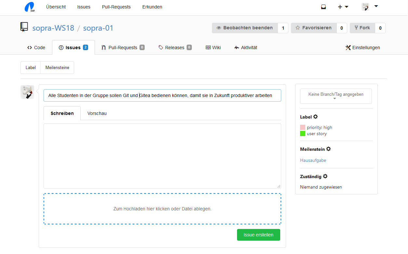Toggle Beobachten beenden watch button
408x254 pixels.
(x=245, y=28)
